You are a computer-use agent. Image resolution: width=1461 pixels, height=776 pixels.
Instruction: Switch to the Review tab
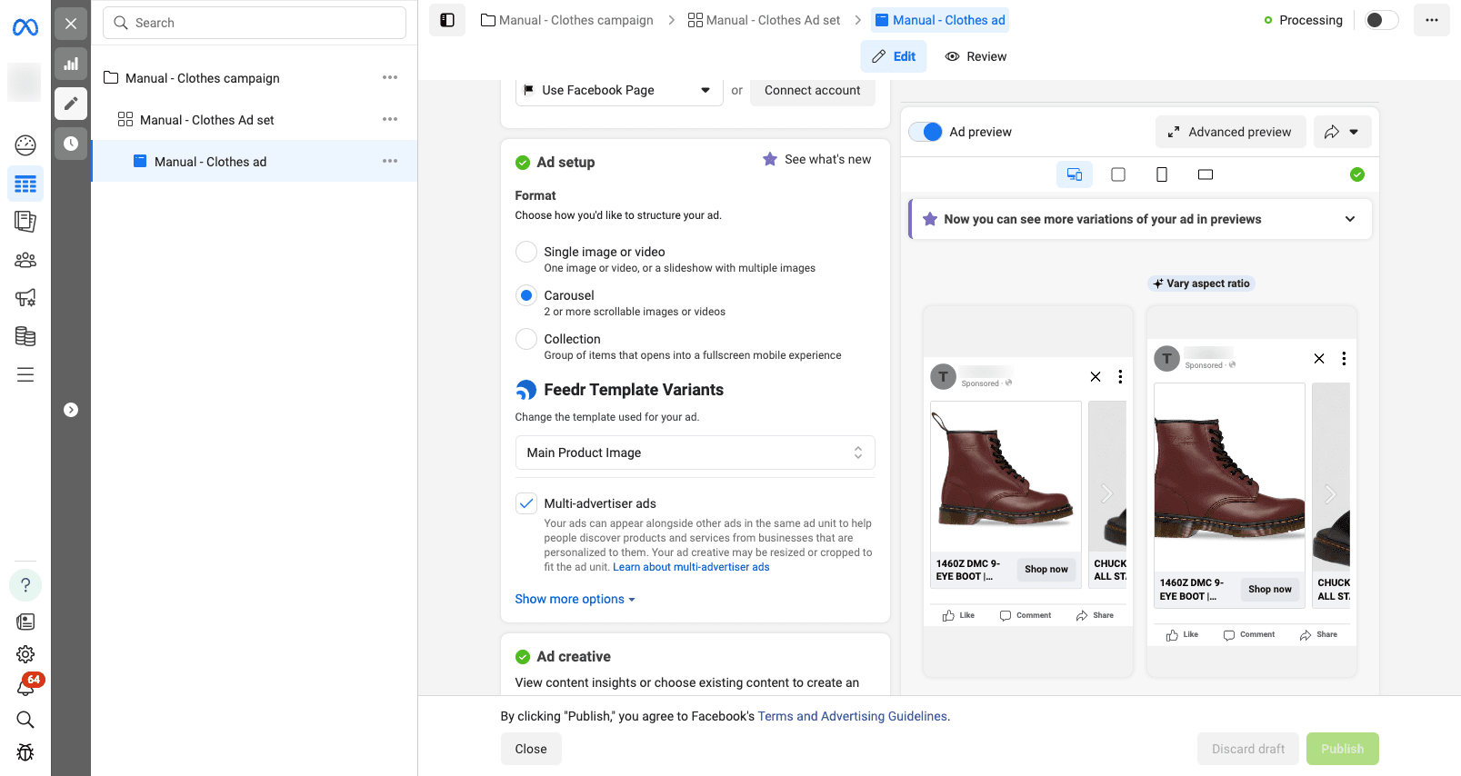[x=976, y=56]
